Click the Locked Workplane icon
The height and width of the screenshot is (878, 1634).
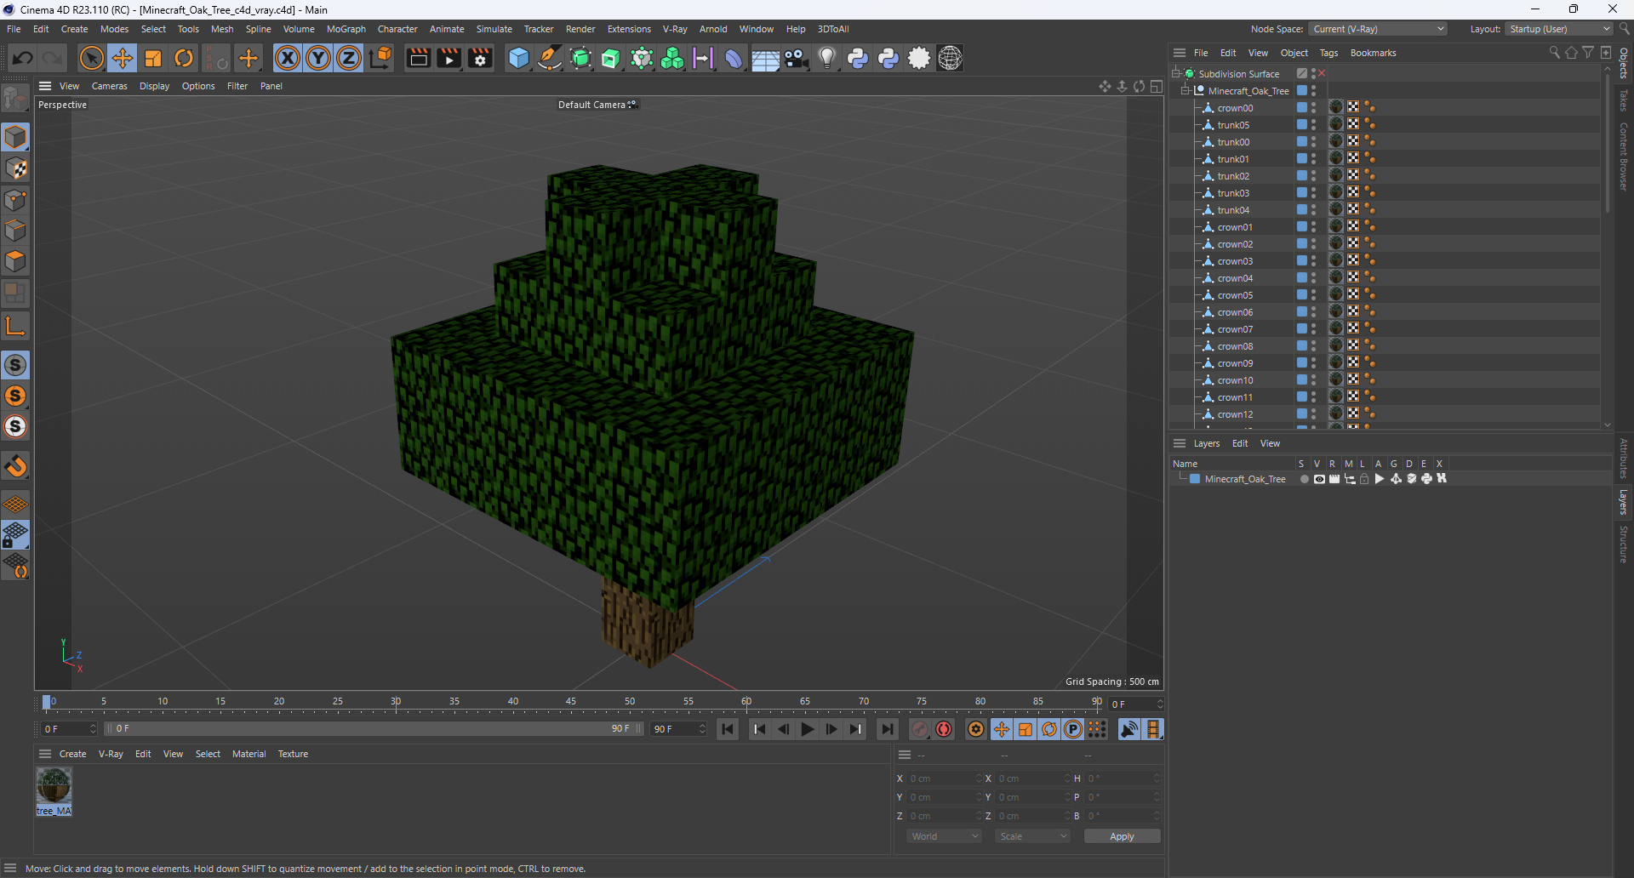pyautogui.click(x=15, y=535)
